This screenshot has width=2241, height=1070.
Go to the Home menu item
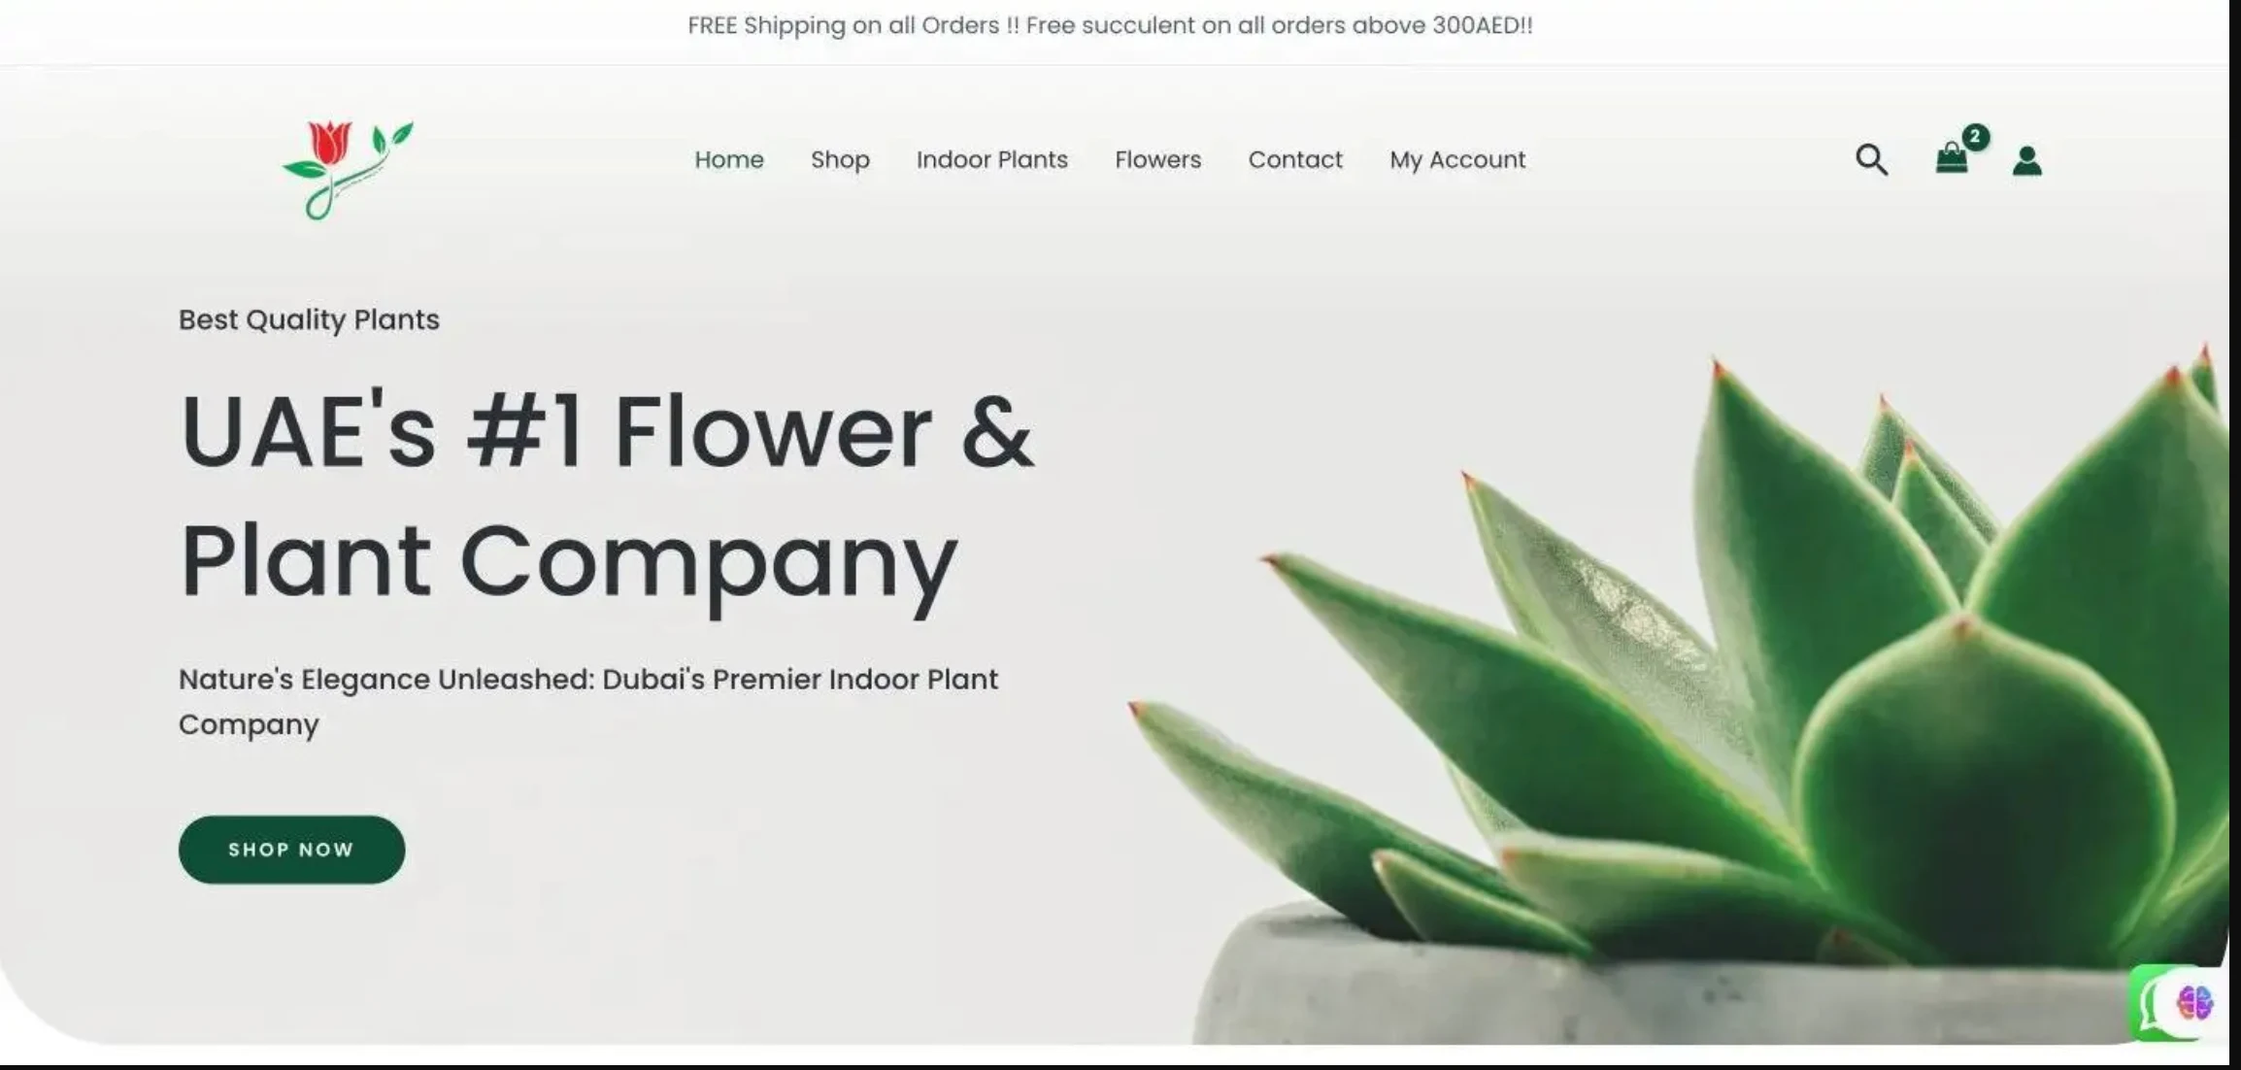(x=728, y=159)
